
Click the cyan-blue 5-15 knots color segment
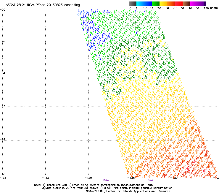(x=144, y=4)
